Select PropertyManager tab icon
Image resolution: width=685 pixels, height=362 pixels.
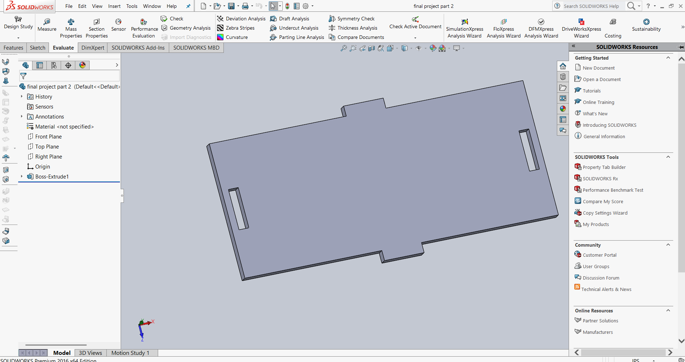tap(40, 65)
